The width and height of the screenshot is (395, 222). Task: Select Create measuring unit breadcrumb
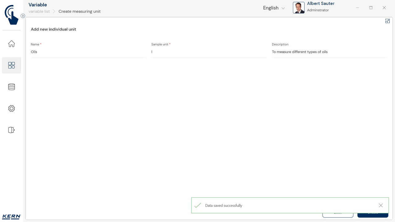click(x=79, y=11)
